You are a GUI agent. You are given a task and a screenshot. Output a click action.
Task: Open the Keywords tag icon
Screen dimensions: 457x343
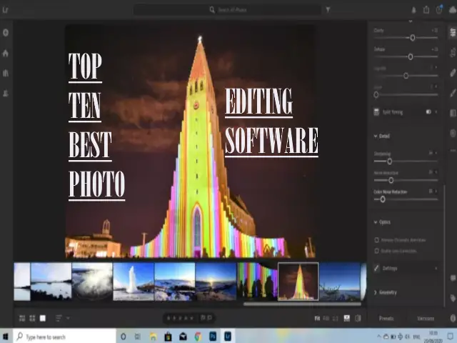click(x=453, y=298)
